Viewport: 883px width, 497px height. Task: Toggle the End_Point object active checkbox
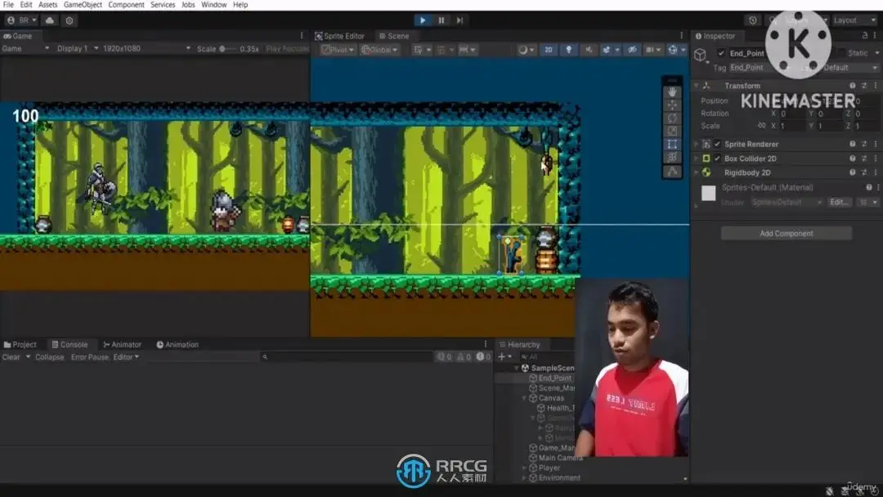(x=721, y=53)
